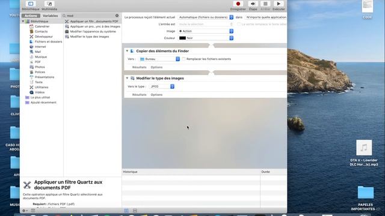385x216 pixels.
Task: Collapse the Bibliothèque tree triangle
Action: pyautogui.click(x=23, y=22)
